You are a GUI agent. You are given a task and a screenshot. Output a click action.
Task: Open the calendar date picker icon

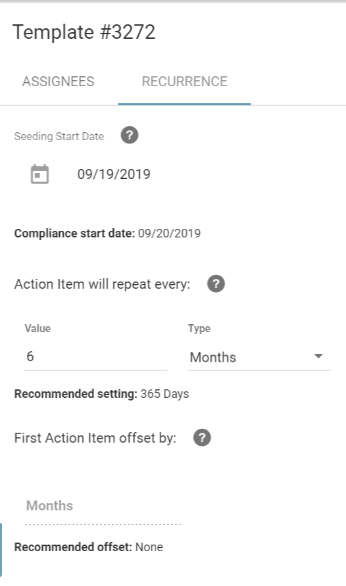(39, 174)
